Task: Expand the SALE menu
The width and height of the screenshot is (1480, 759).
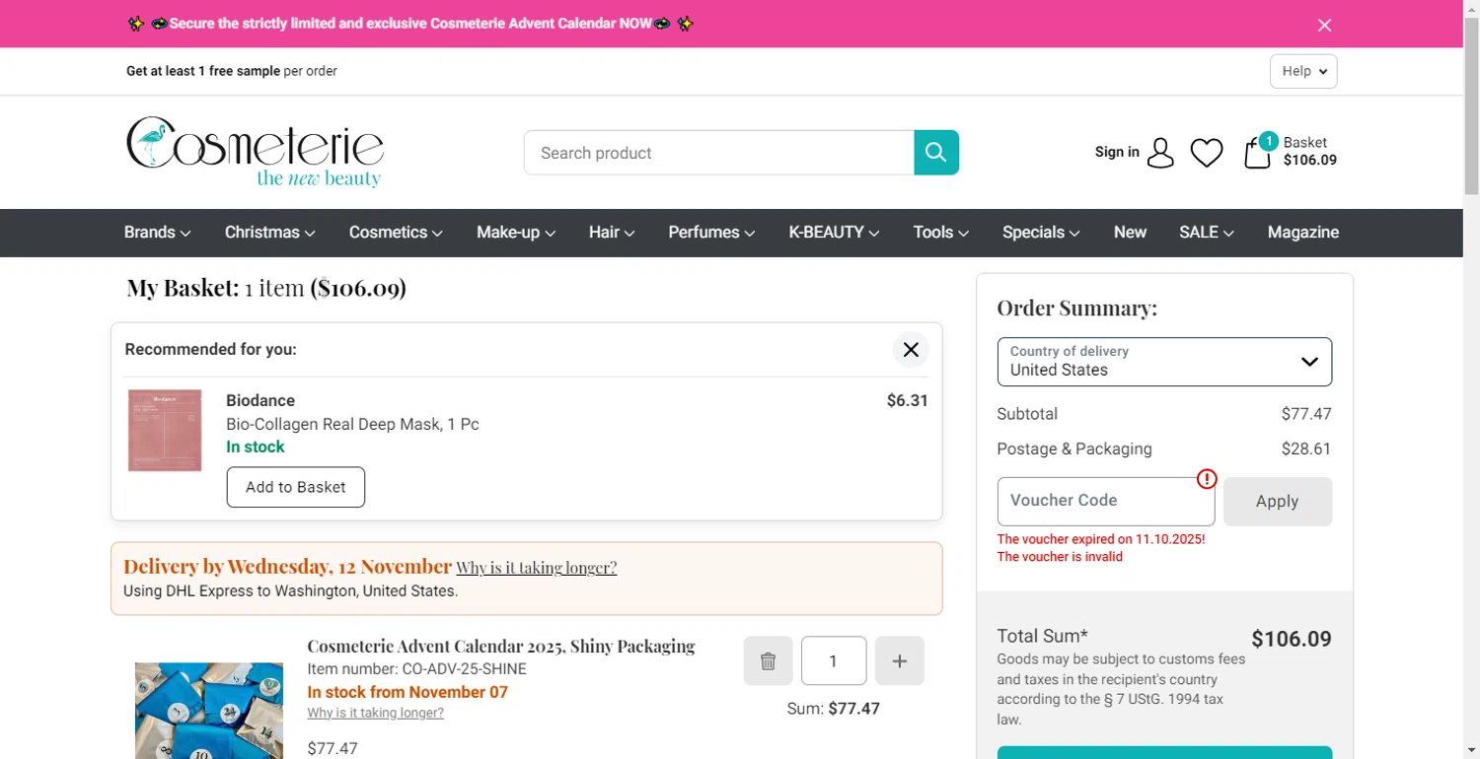Action: click(1207, 233)
